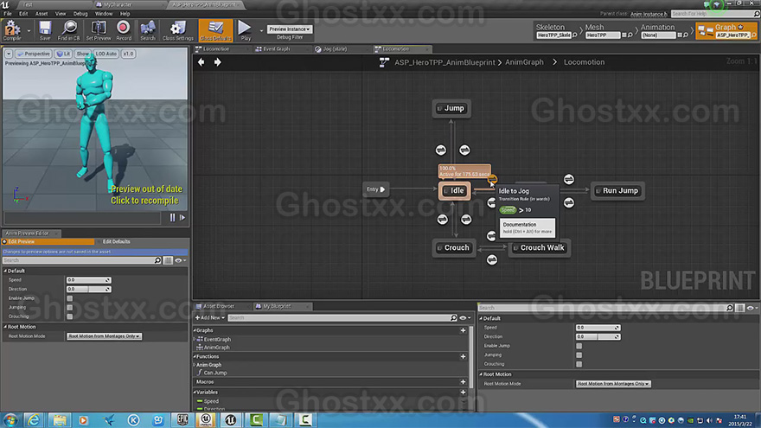
Task: Open Root Motion Mode dropdown in preview editor
Action: 104,335
